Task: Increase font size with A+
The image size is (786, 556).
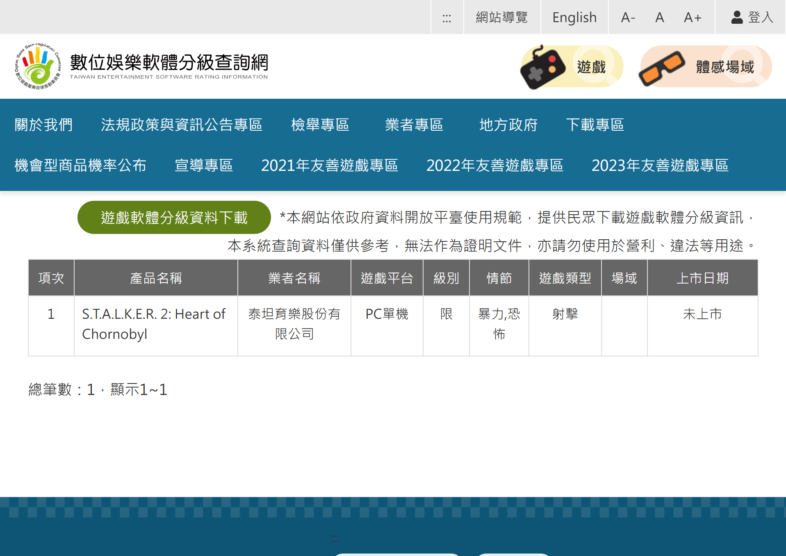Action: 693,18
